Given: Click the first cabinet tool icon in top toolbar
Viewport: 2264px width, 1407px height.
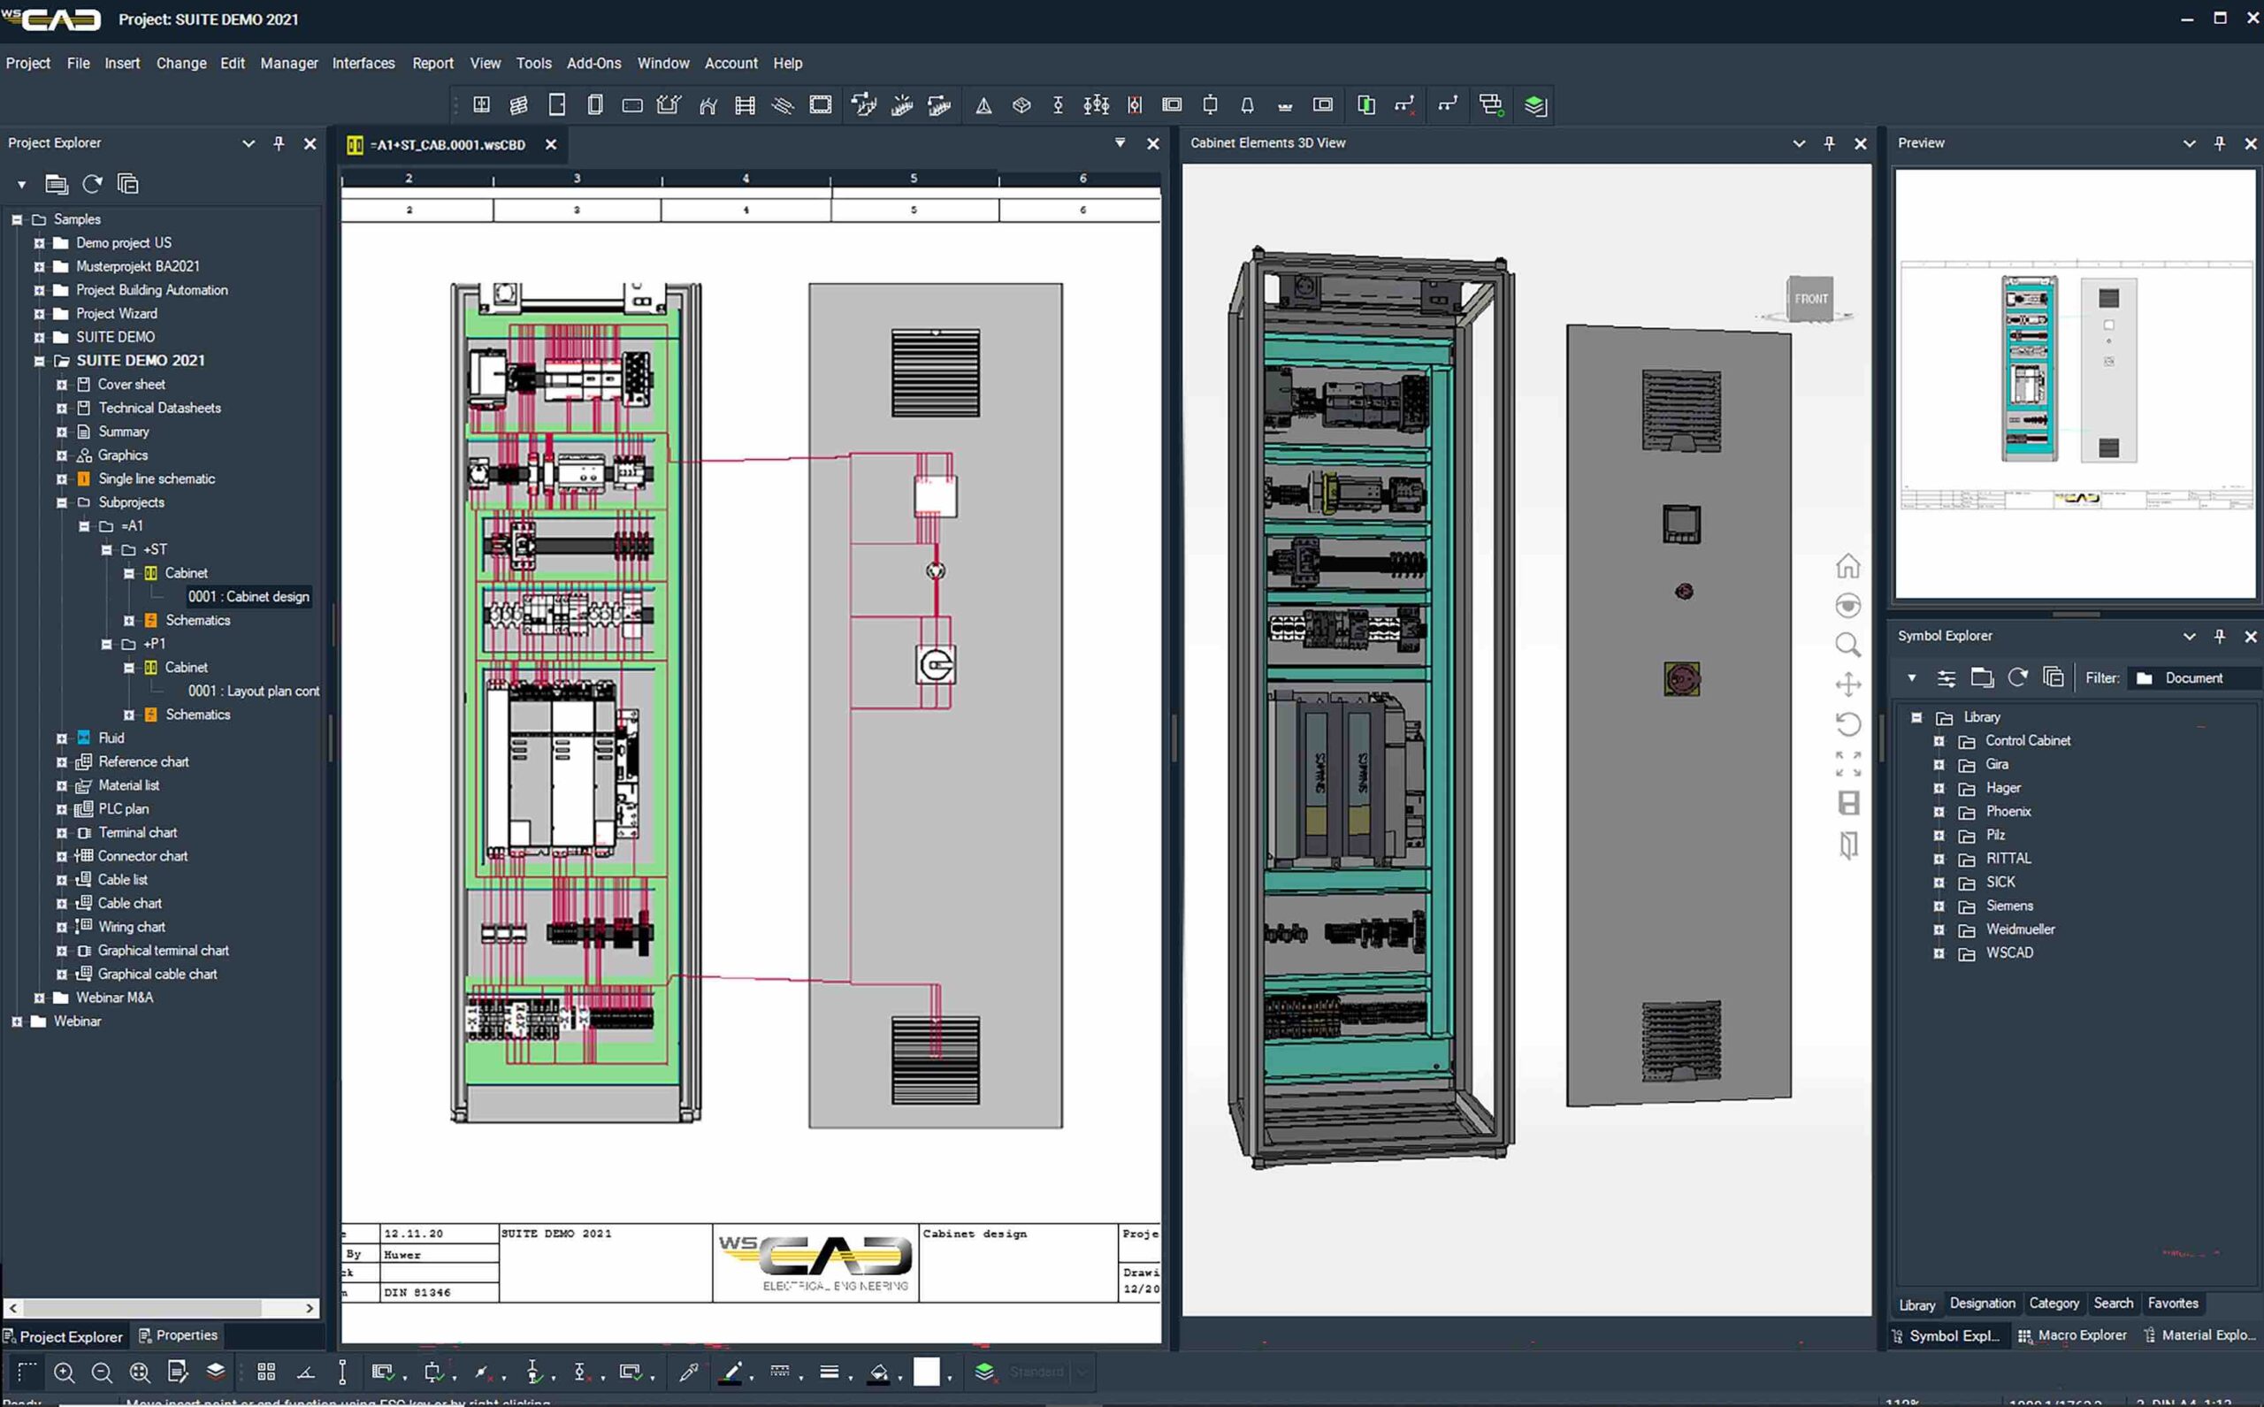Looking at the screenshot, I should click(x=481, y=105).
